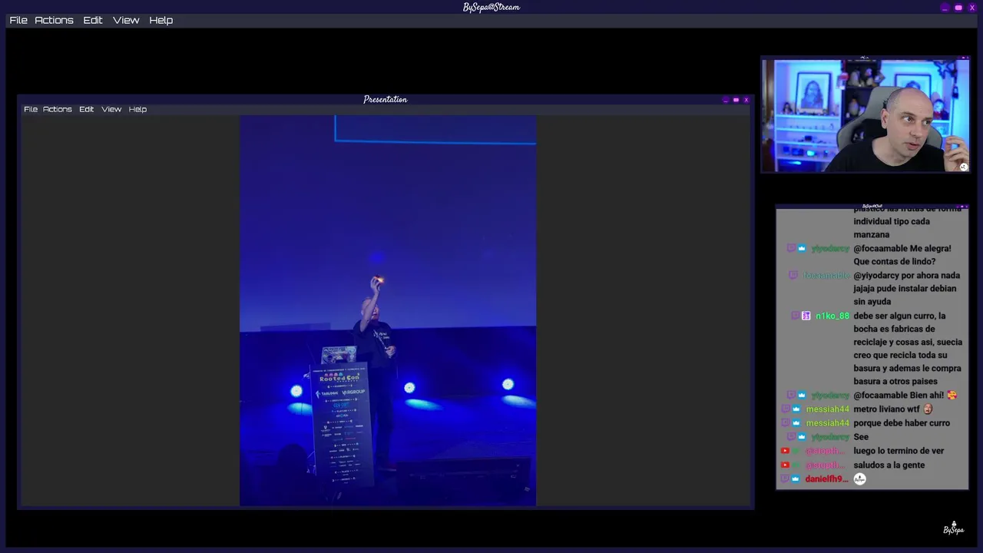Image resolution: width=983 pixels, height=553 pixels.
Task: Click Twitch icon on yiyodarcy 'Me alegra!' row
Action: [x=791, y=248]
